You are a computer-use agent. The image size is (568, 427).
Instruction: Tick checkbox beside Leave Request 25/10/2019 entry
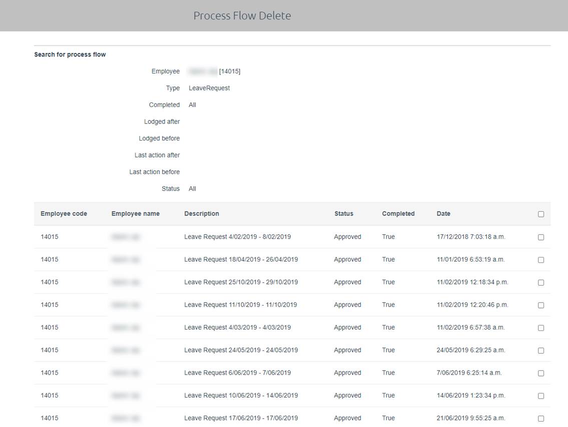pos(541,282)
